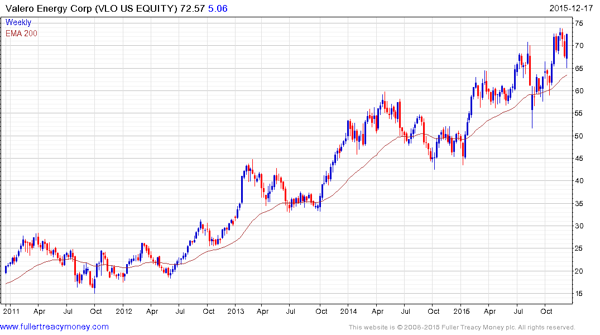Click the 2014 year label on time axis
The width and height of the screenshot is (600, 335).
coord(348,311)
